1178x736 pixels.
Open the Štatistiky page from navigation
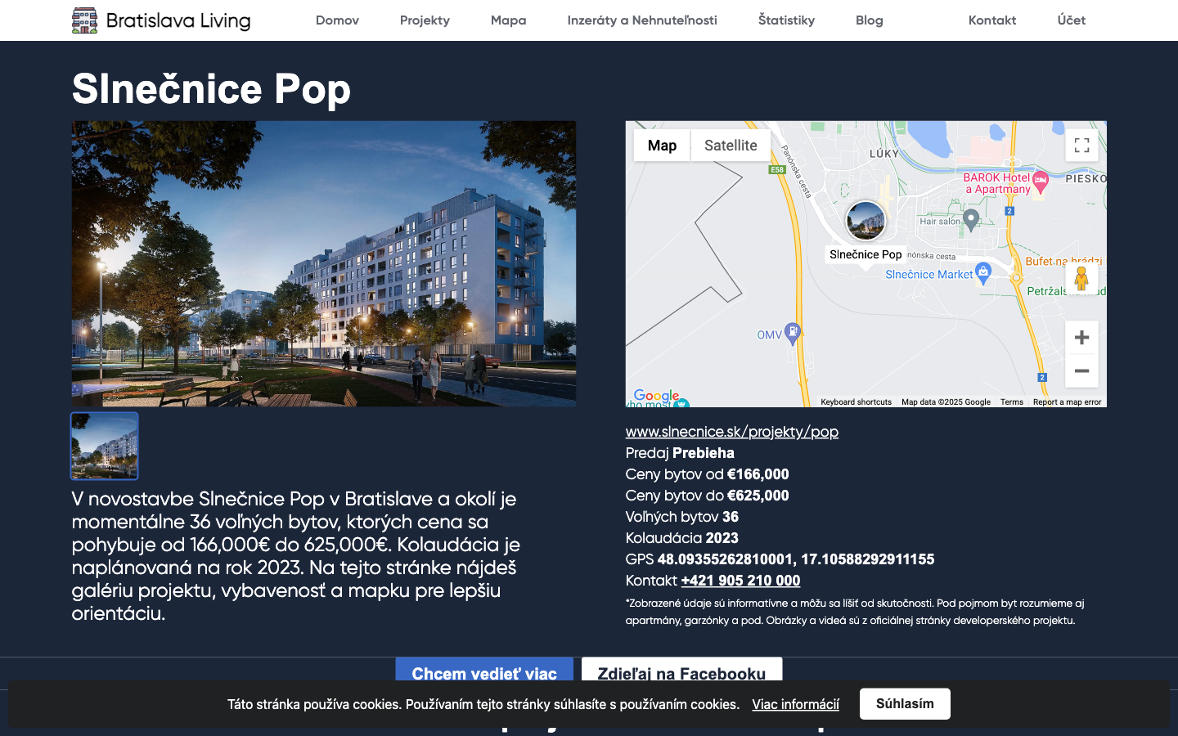(x=786, y=20)
